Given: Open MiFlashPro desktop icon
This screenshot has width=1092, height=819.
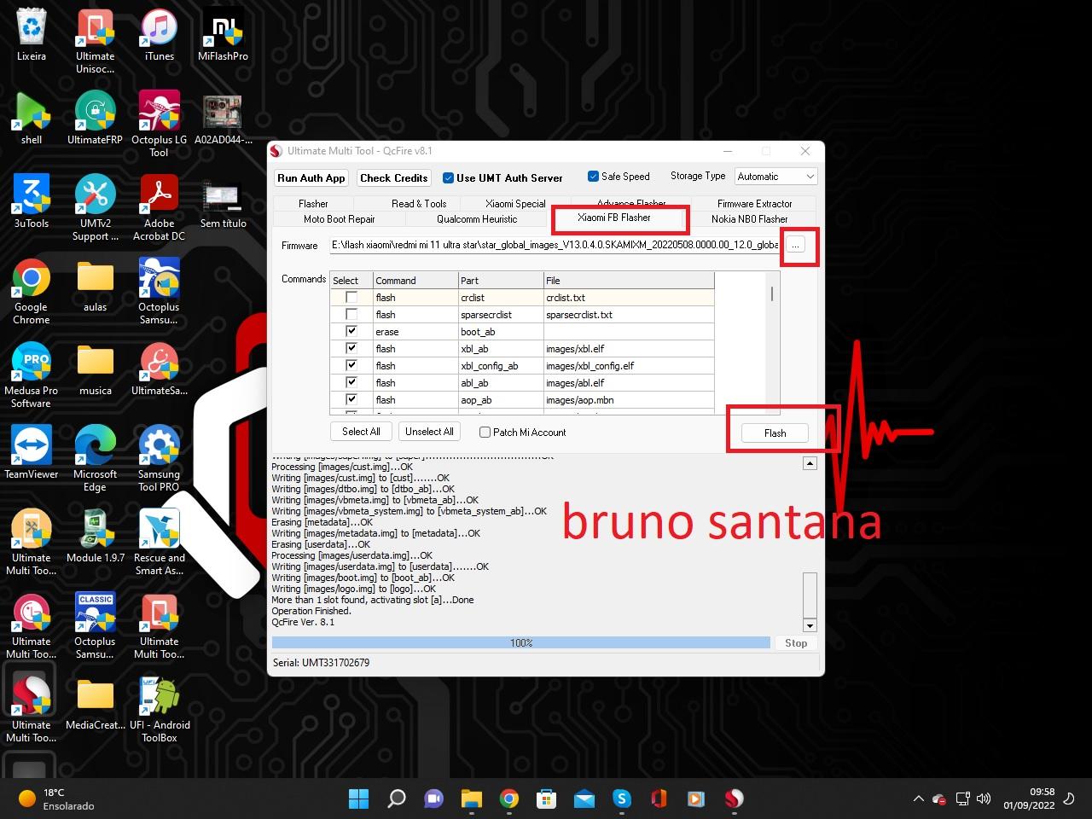Looking at the screenshot, I should pos(223,34).
